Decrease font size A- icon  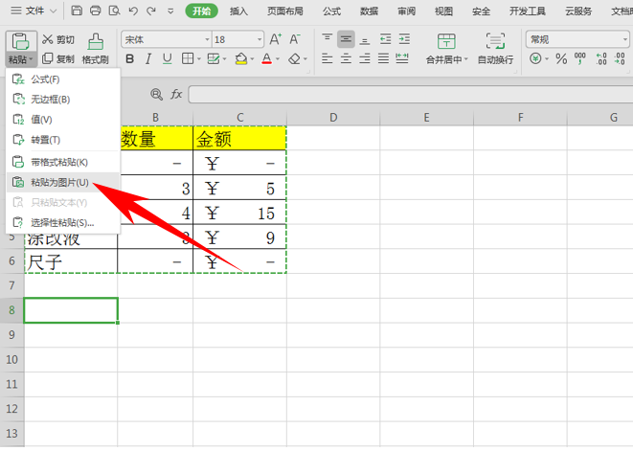click(295, 39)
